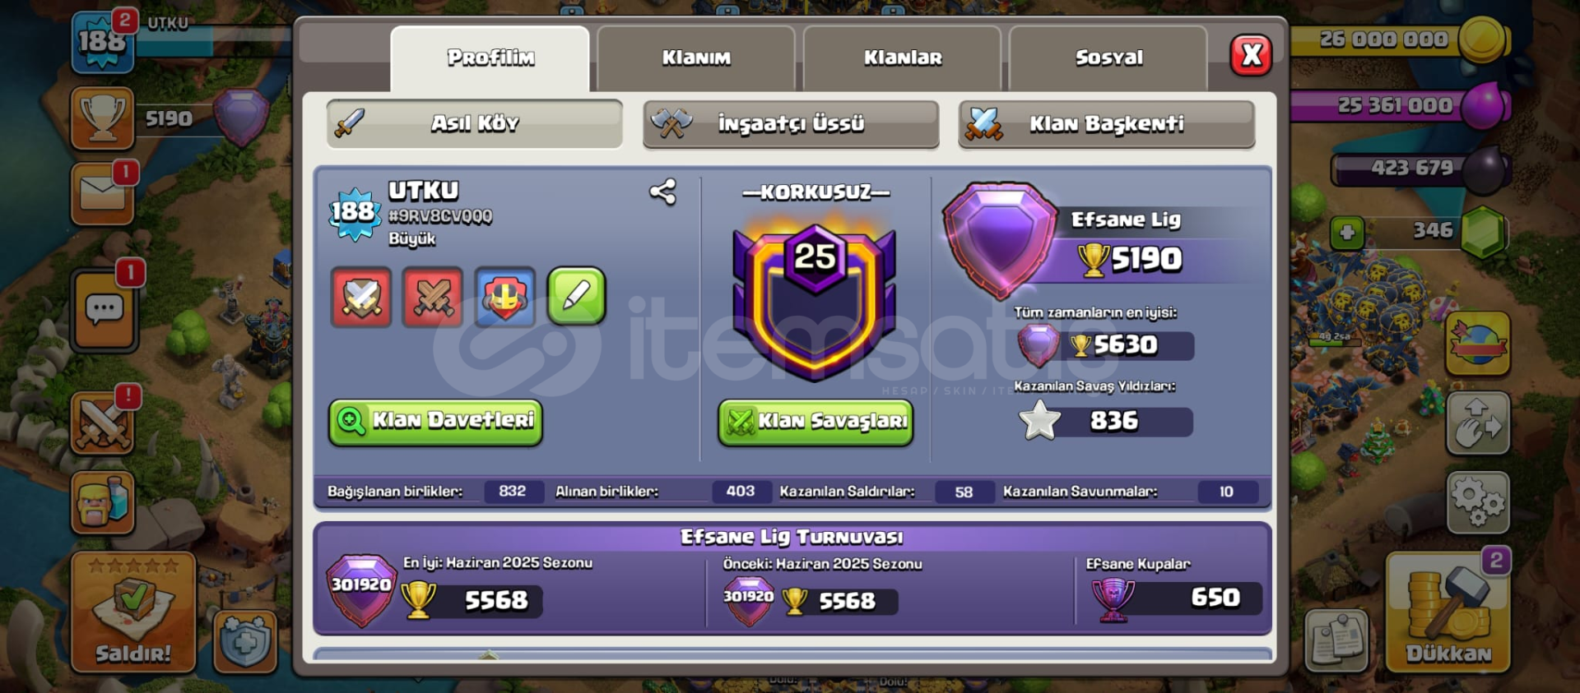The image size is (1580, 693).
Task: Open the settings gears icon
Action: (1478, 501)
